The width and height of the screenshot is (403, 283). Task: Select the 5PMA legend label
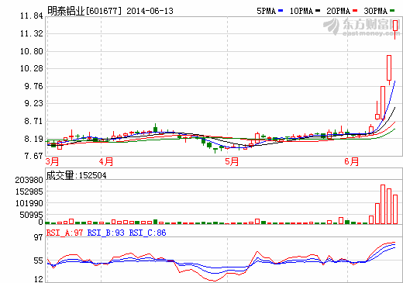point(266,11)
